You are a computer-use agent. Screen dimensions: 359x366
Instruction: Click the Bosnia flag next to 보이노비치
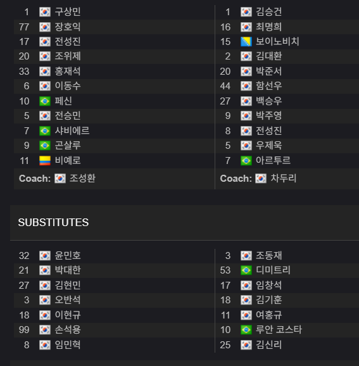[246, 42]
